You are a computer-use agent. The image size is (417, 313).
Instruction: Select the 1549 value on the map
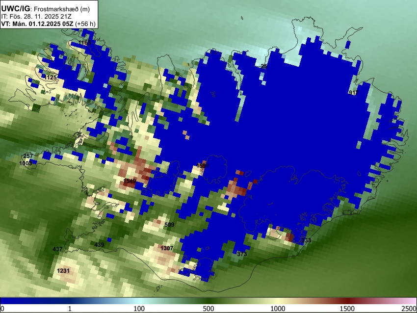(x=130, y=181)
